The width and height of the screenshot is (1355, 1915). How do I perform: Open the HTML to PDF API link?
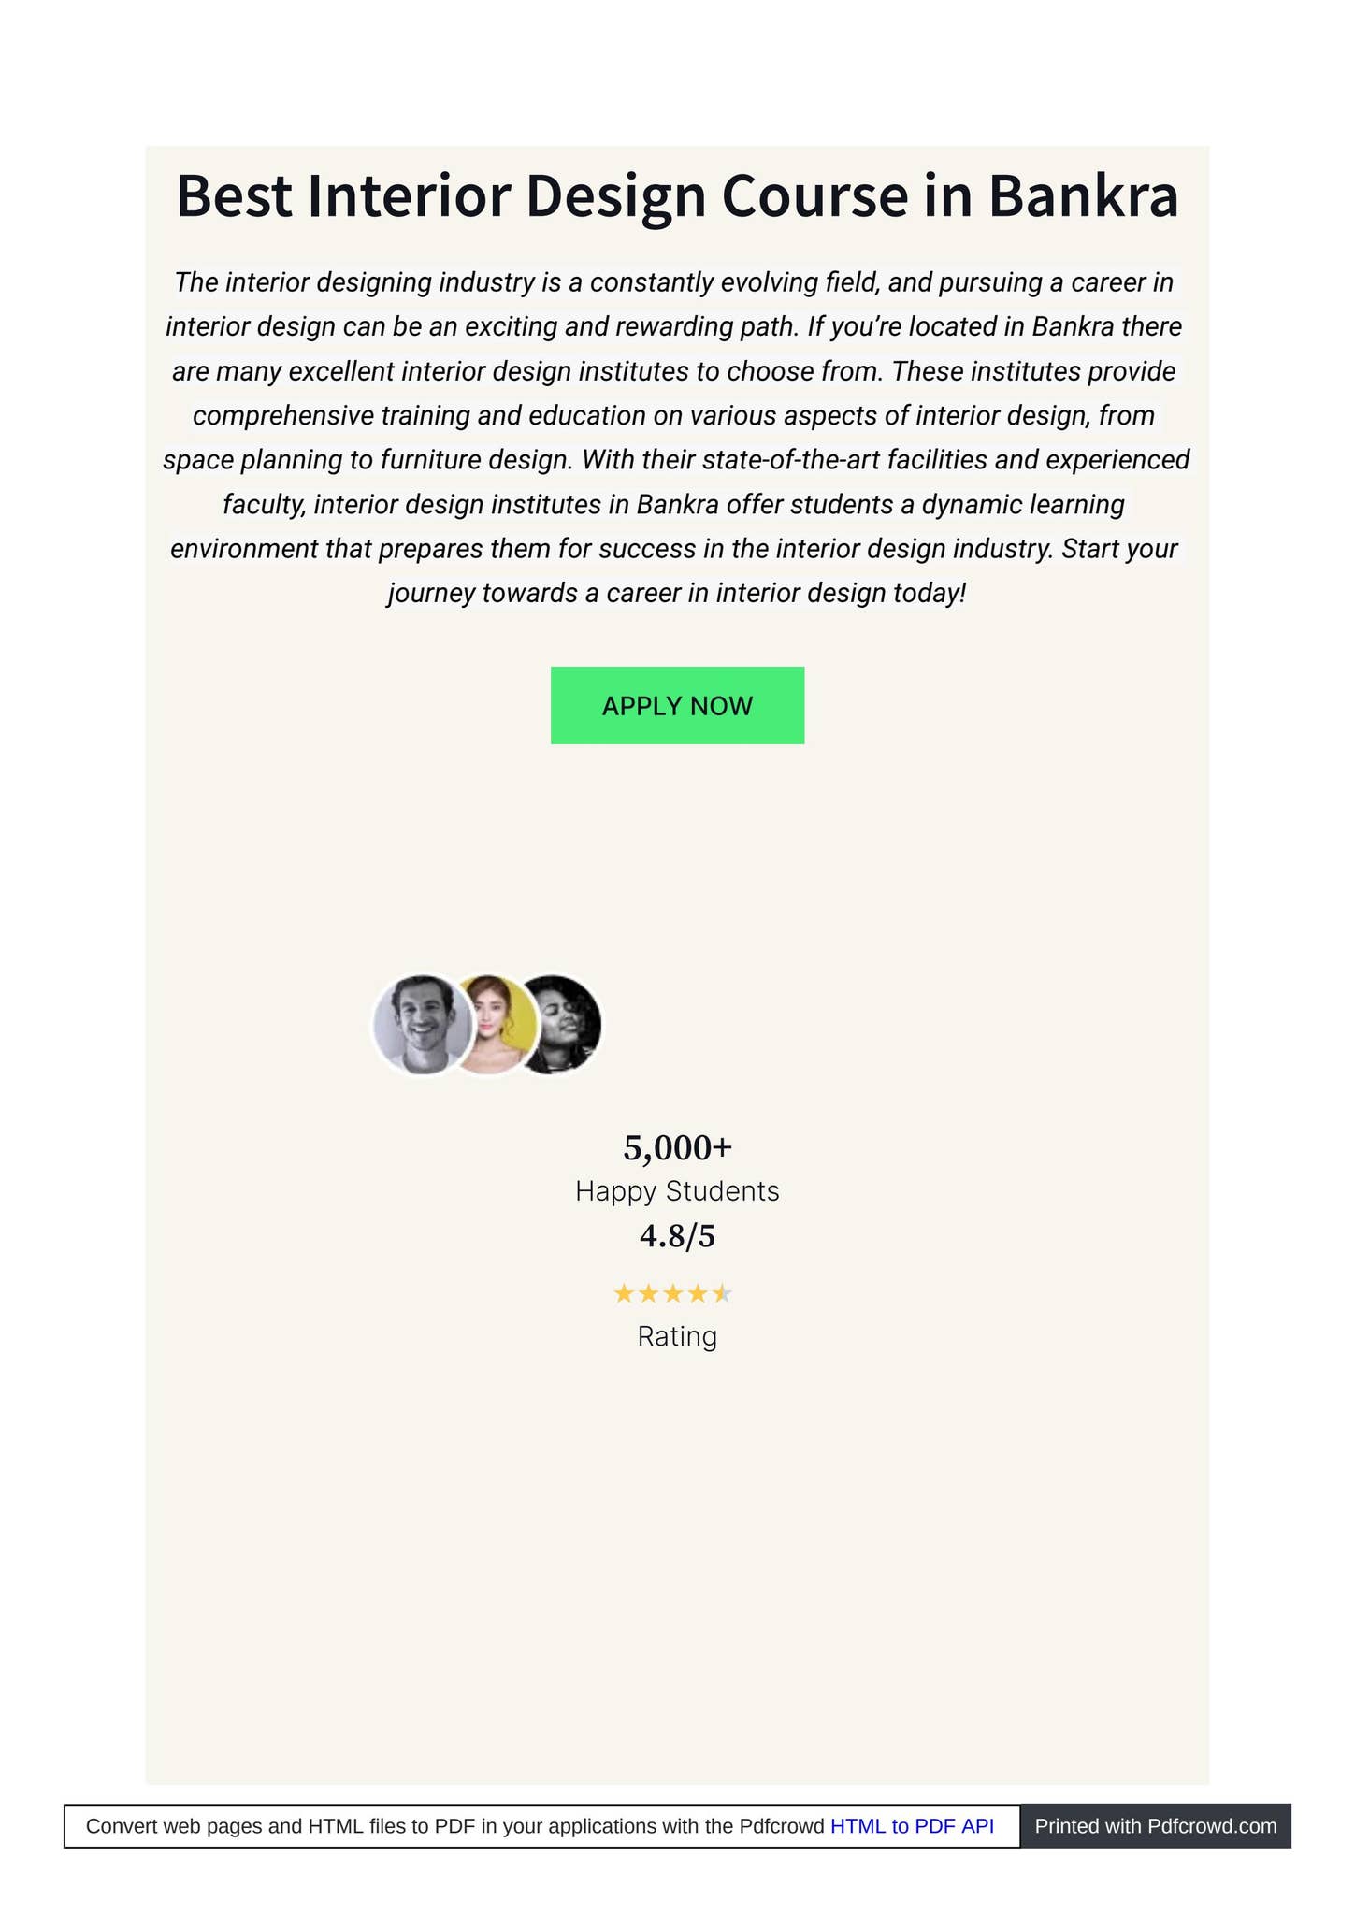coord(912,1826)
